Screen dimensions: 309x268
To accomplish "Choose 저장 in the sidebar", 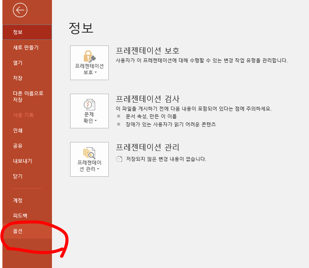I will tap(27, 78).
